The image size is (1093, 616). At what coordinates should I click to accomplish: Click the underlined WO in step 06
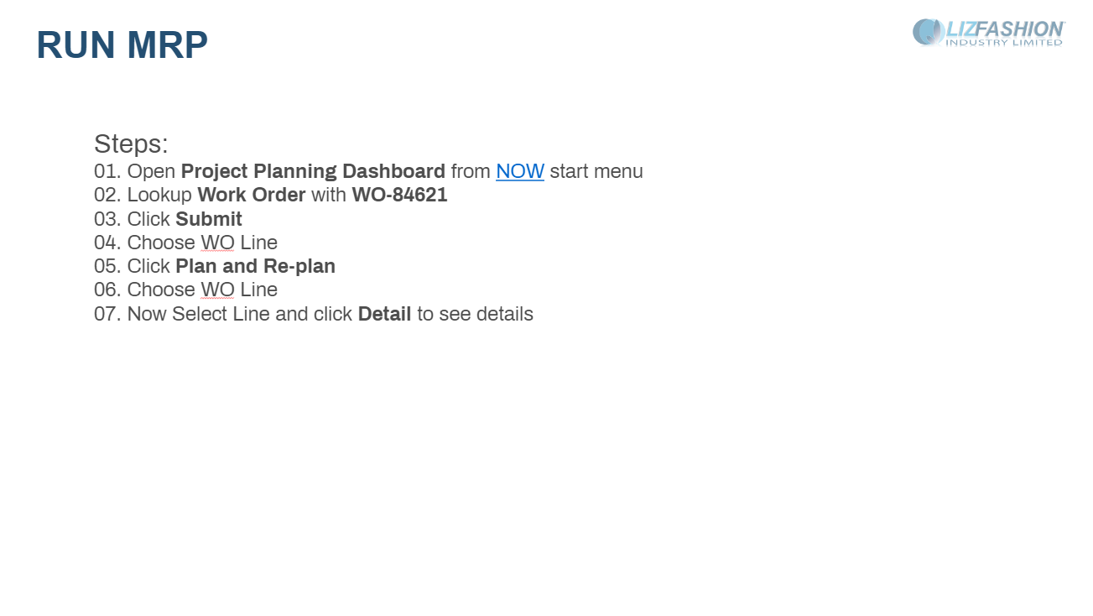218,290
